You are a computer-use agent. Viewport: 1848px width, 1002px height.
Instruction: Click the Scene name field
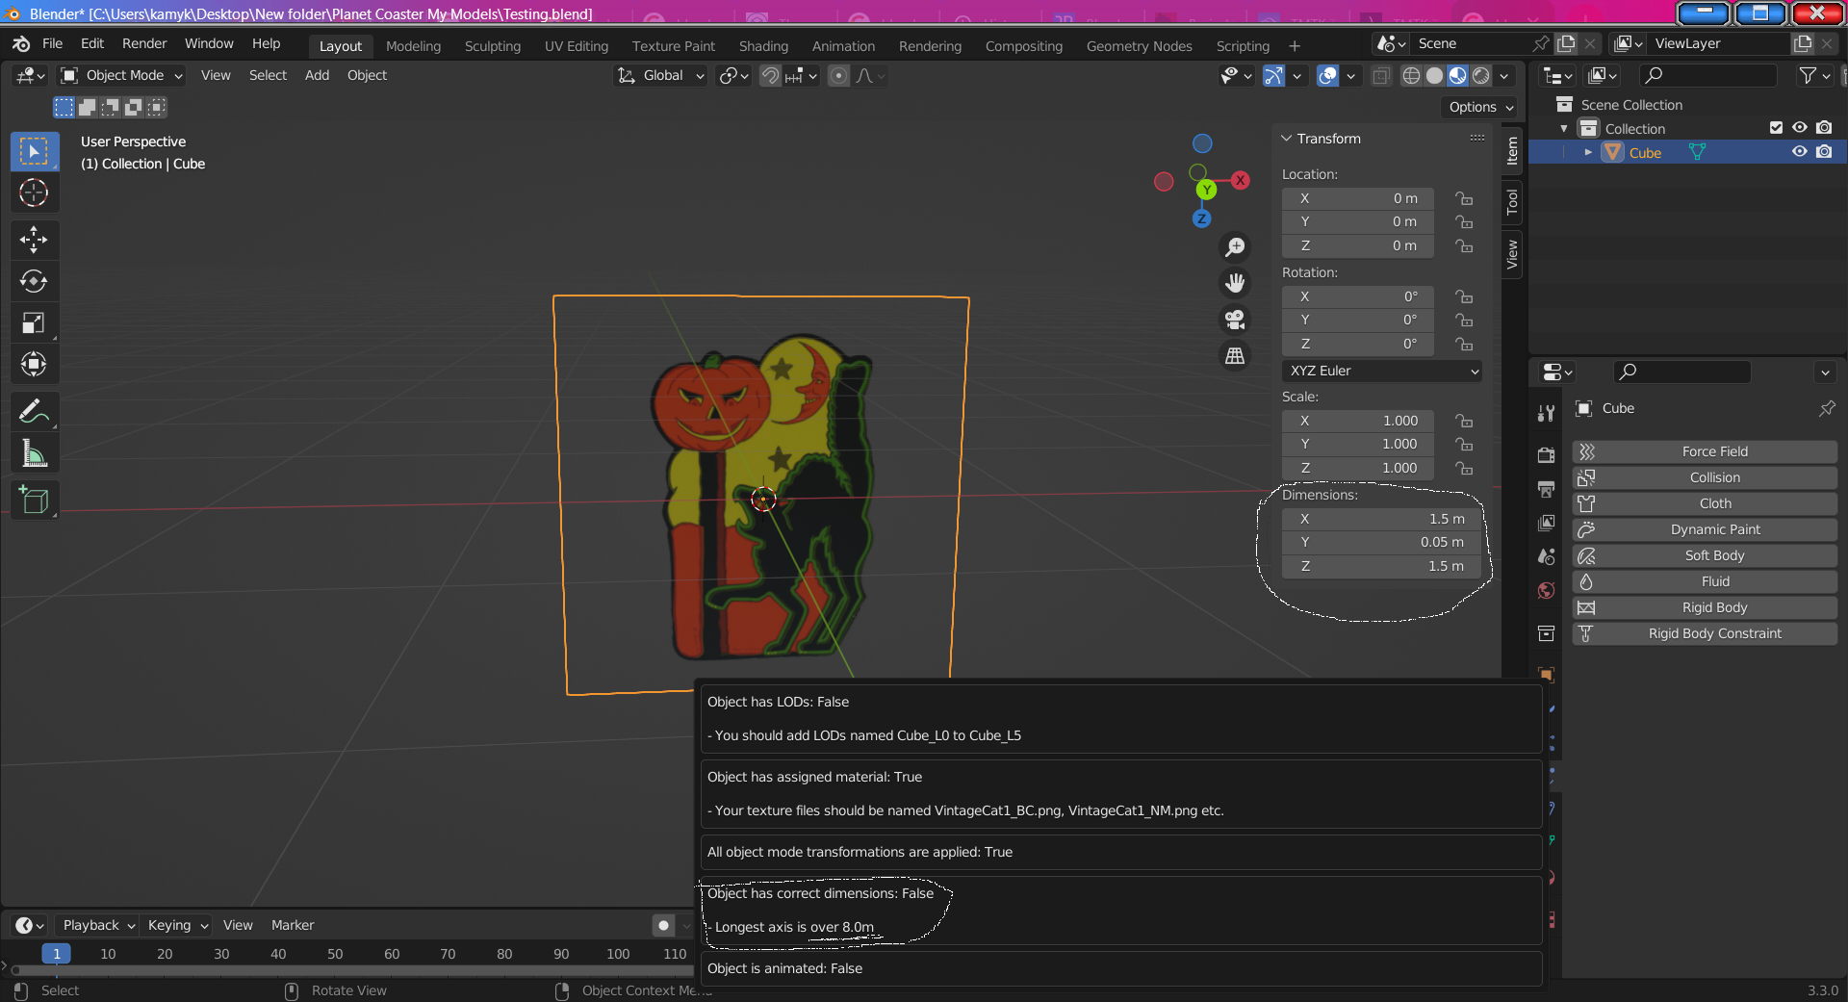[1469, 43]
